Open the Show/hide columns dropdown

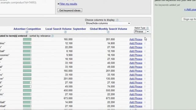click(108, 23)
